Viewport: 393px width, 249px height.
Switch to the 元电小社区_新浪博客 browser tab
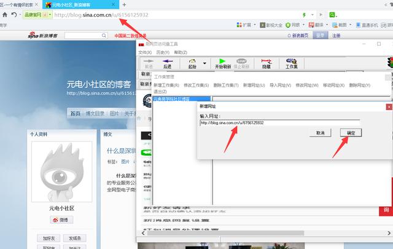click(x=79, y=5)
